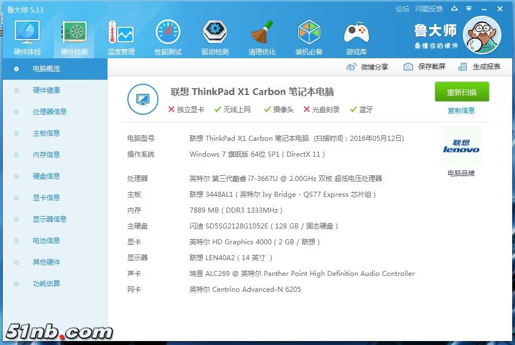Viewport: 515px width, 345px height.
Task: Select the 温度管理 thermometer icon
Action: [x=121, y=34]
